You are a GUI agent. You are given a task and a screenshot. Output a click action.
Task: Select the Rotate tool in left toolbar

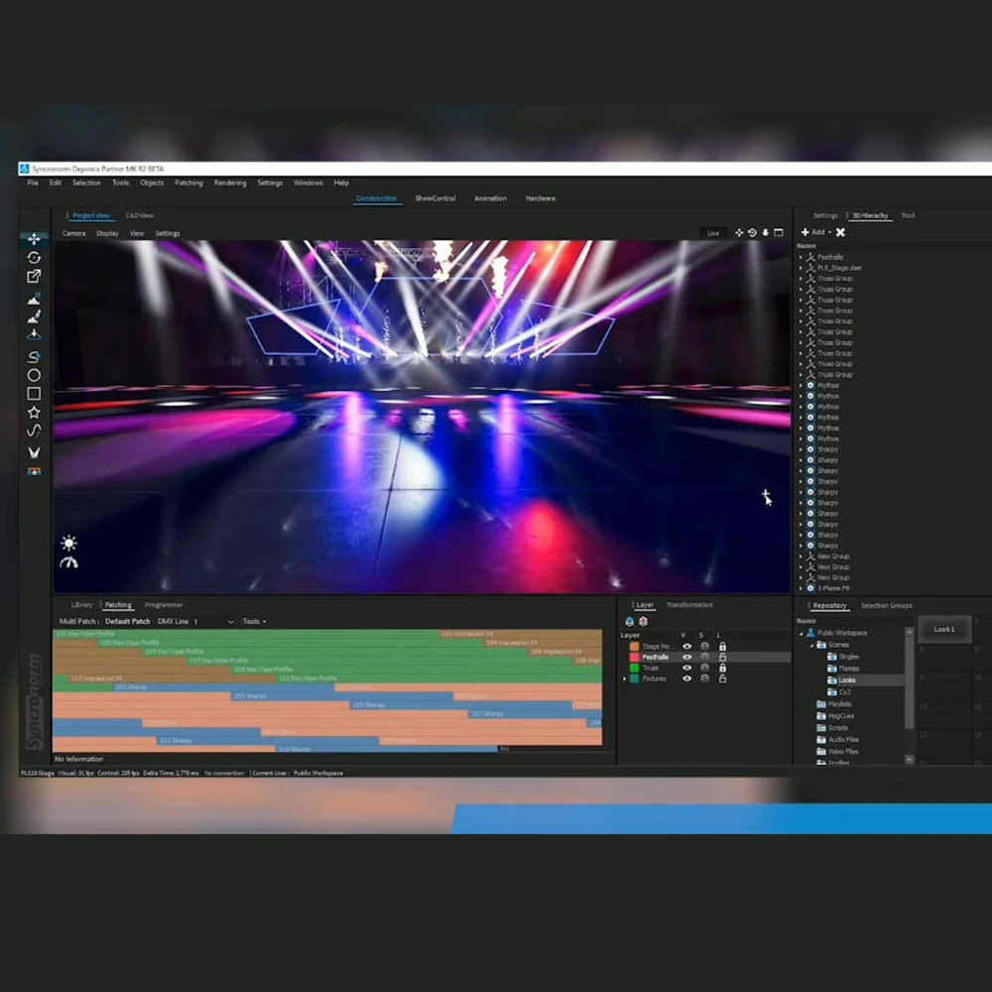(x=34, y=258)
